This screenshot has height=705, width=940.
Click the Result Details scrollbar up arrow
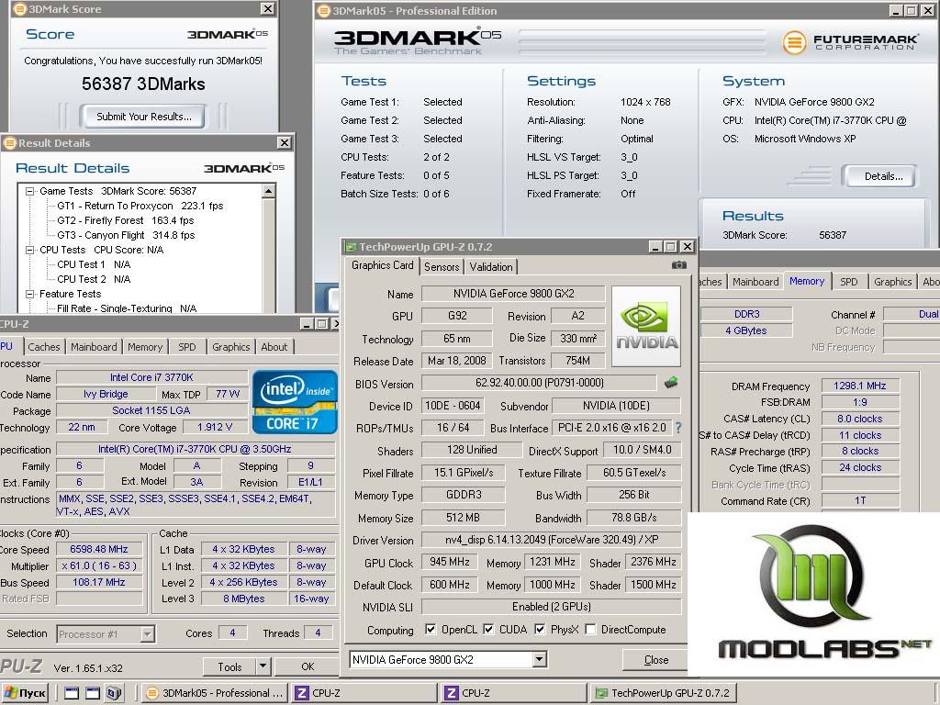tap(269, 191)
